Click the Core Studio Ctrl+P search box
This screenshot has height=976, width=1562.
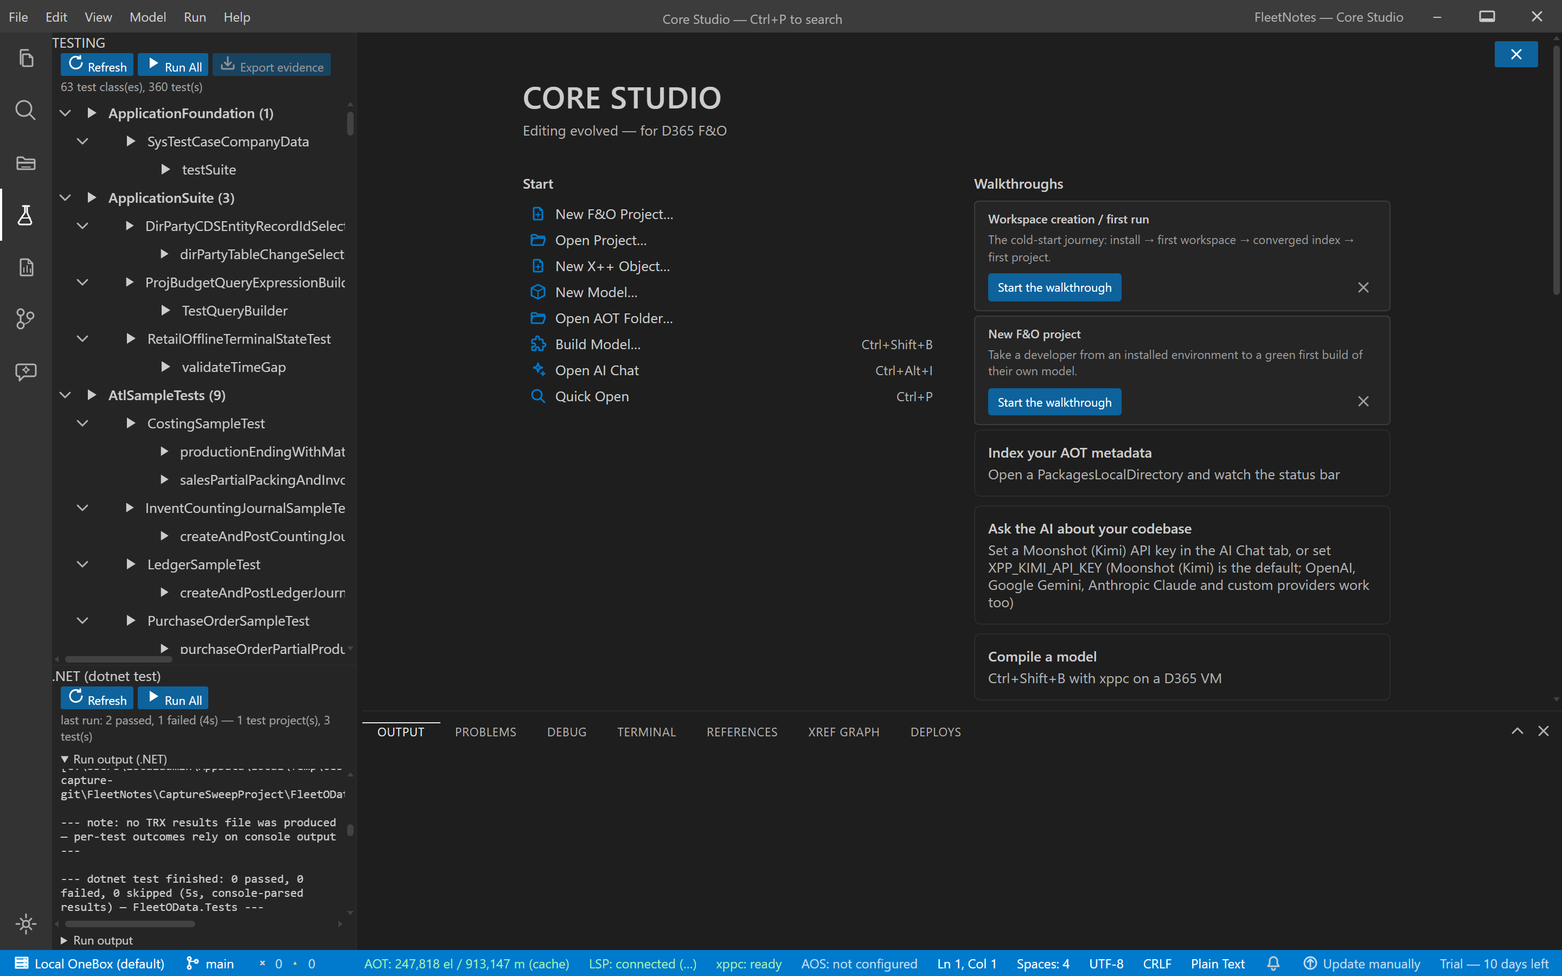[x=752, y=19]
